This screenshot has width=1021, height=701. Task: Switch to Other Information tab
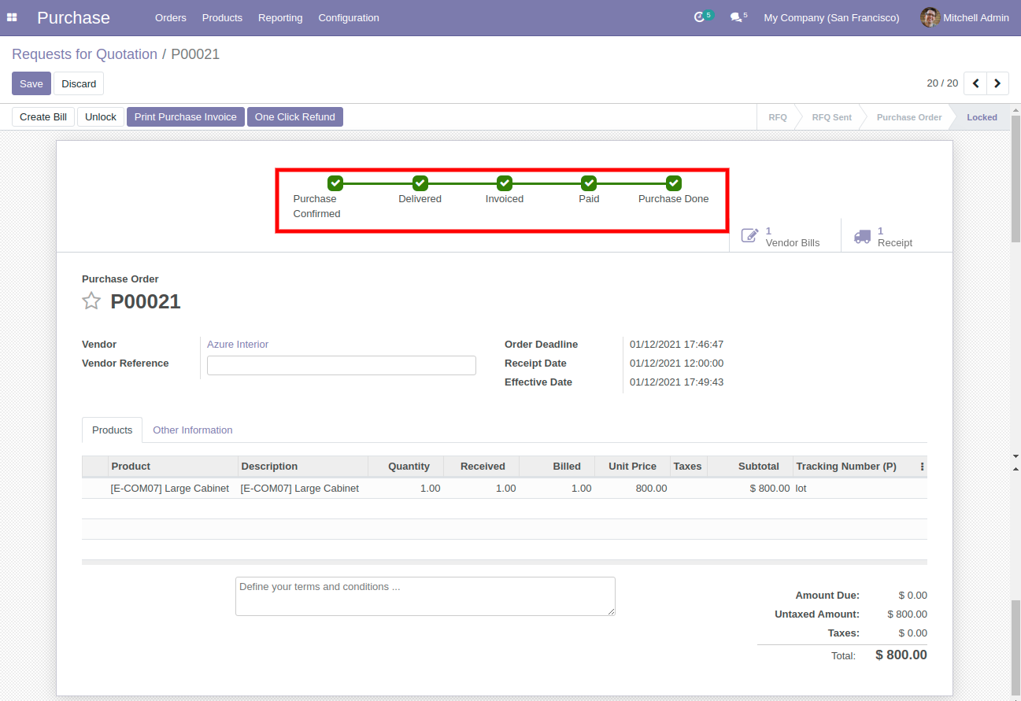(192, 430)
